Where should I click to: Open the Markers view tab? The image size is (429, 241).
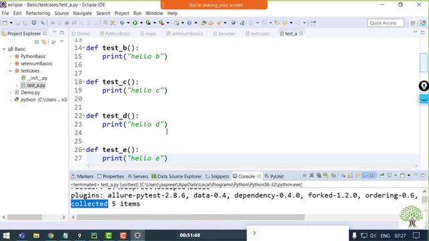coord(82,176)
